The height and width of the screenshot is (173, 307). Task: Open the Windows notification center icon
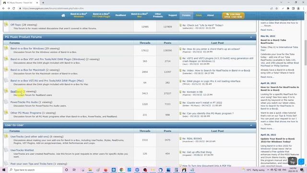pyautogui.click(x=302, y=170)
